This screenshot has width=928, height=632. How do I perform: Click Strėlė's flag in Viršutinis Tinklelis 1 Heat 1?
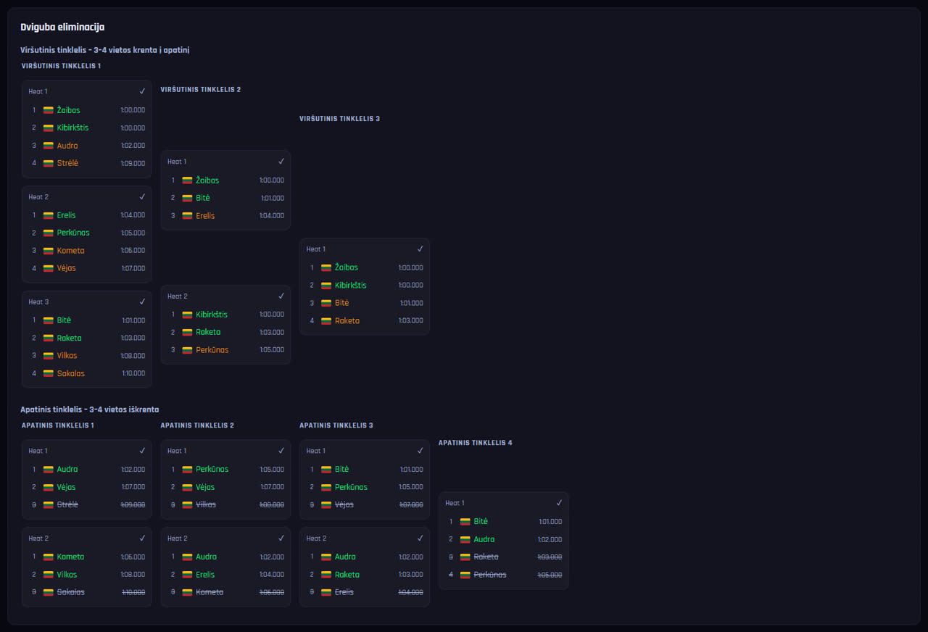tap(49, 163)
